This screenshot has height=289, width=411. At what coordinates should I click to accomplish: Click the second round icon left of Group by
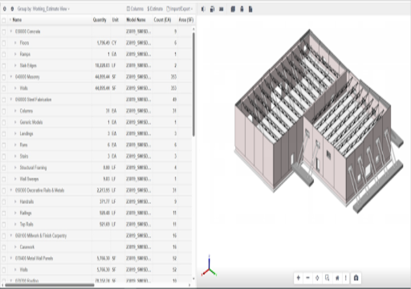12,9
